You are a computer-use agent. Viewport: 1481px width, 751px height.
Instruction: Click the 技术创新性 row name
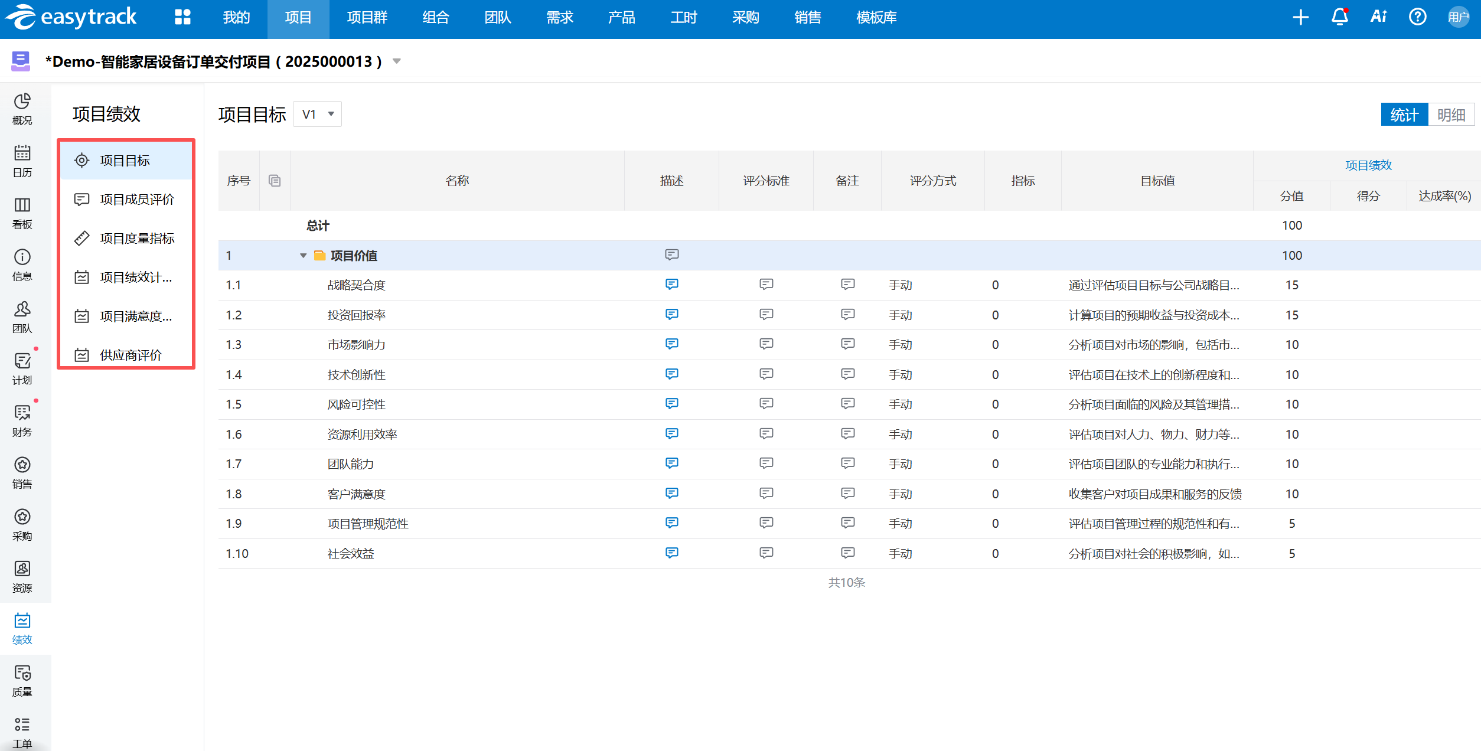[356, 374]
